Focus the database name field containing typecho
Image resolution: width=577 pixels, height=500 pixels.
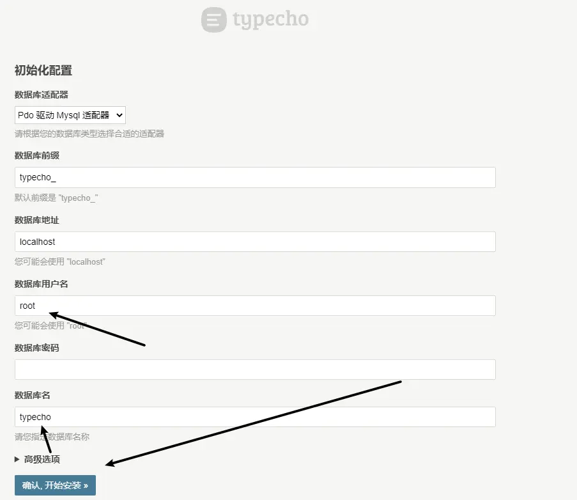pyautogui.click(x=255, y=417)
